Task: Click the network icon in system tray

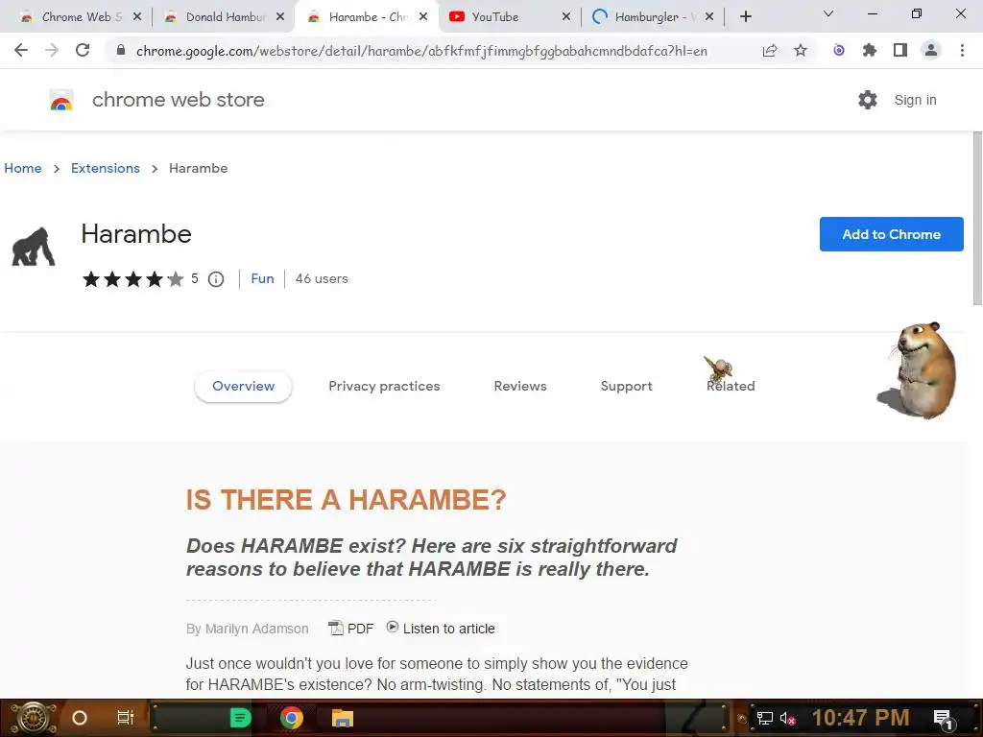Action: click(764, 718)
